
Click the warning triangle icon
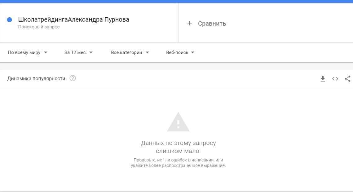178,123
